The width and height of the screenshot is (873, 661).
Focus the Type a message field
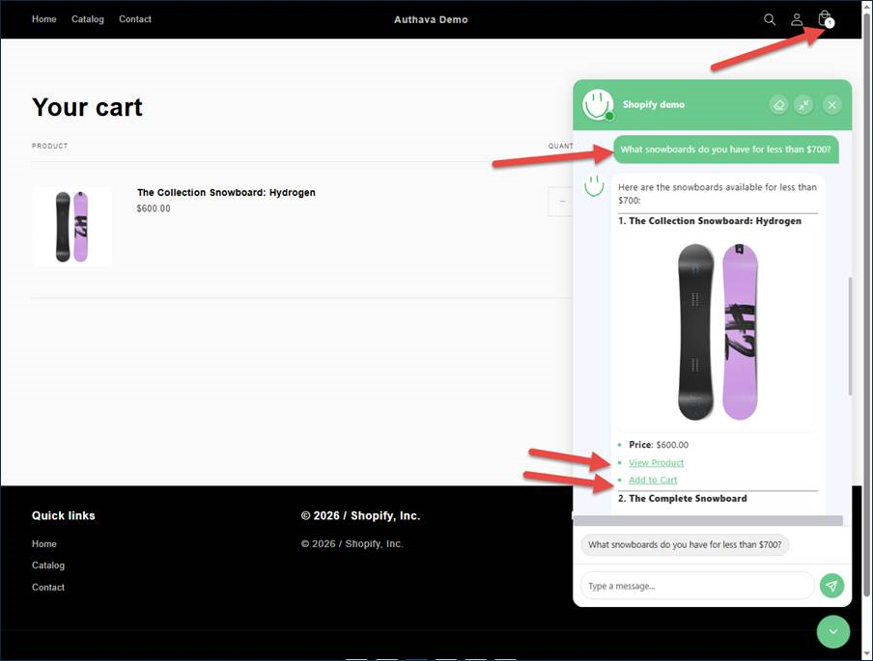point(697,586)
